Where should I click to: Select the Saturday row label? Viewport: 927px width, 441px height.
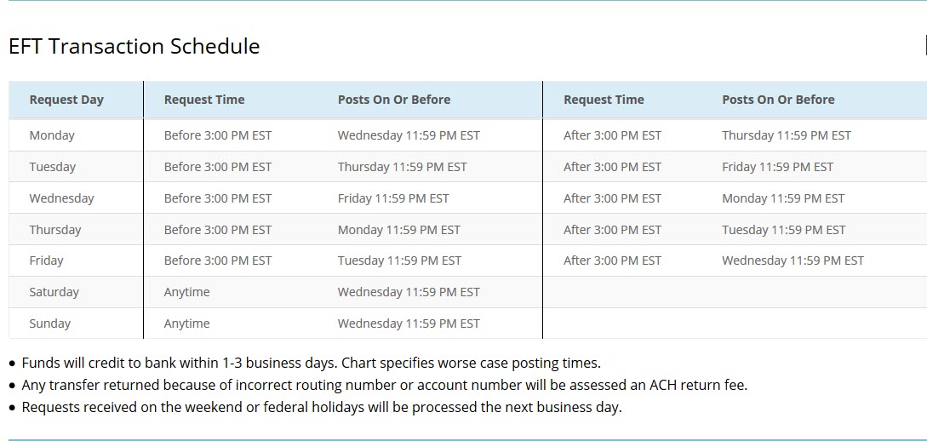pos(54,292)
